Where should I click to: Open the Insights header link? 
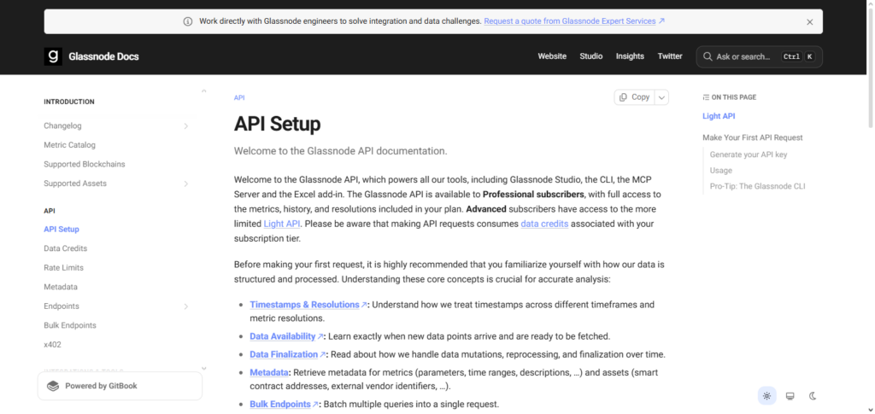pos(630,56)
